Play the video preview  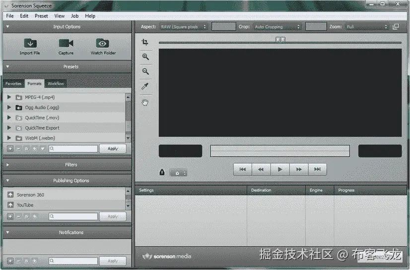(x=280, y=169)
